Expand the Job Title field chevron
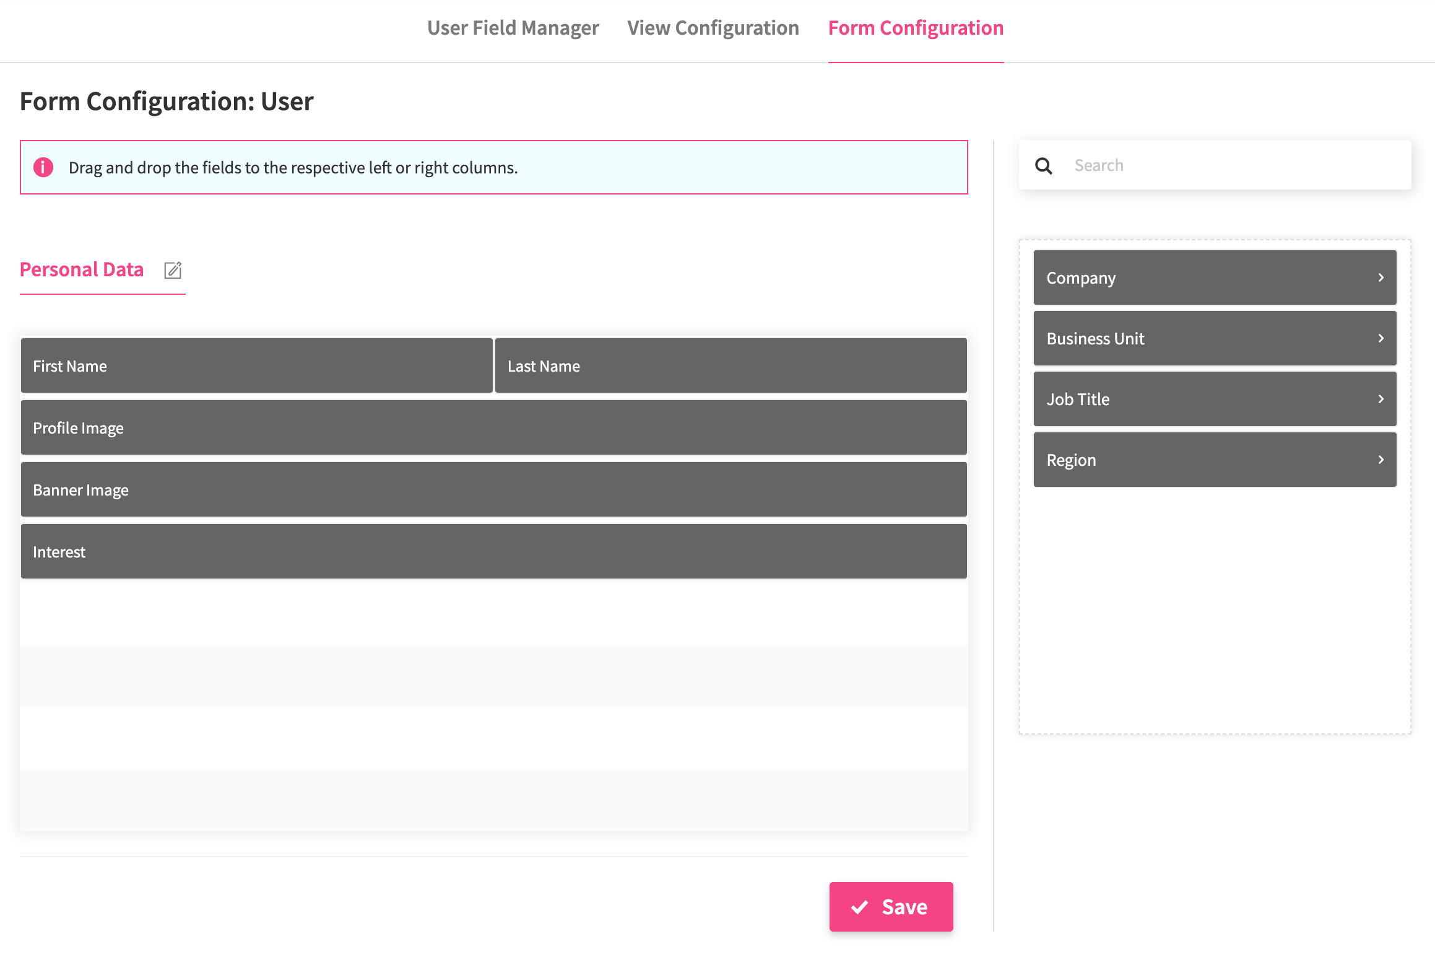Screen dimensions: 1435x970 click(x=1381, y=399)
